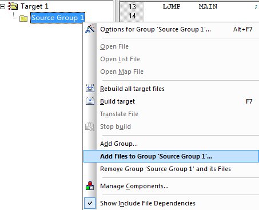259x210 pixels.
Task: Collapse the Target 1 tree node
Action: [3, 7]
